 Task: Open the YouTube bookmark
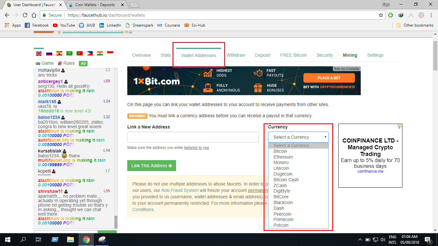click(x=64, y=25)
